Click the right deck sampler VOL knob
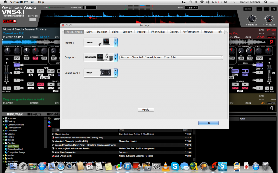The height and width of the screenshot is (173, 278). (250, 51)
